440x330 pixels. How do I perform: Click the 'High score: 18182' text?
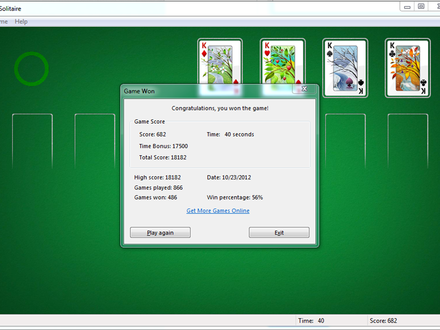(157, 177)
